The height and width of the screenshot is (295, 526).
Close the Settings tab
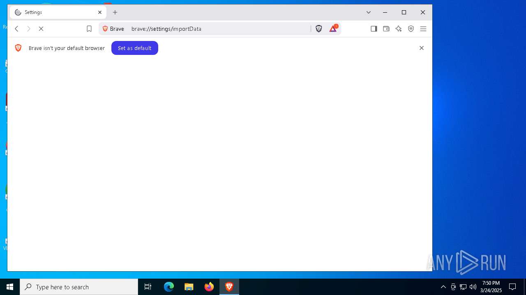[x=100, y=12]
